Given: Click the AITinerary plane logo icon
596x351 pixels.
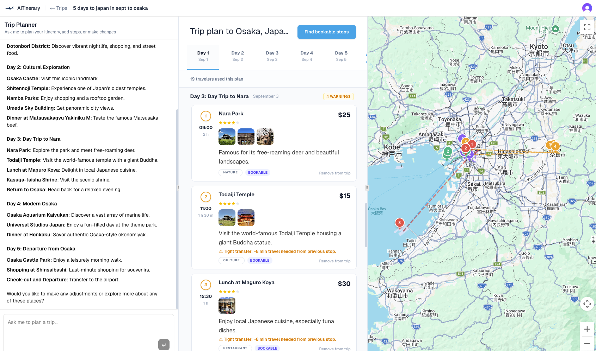Looking at the screenshot, I should pos(10,8).
